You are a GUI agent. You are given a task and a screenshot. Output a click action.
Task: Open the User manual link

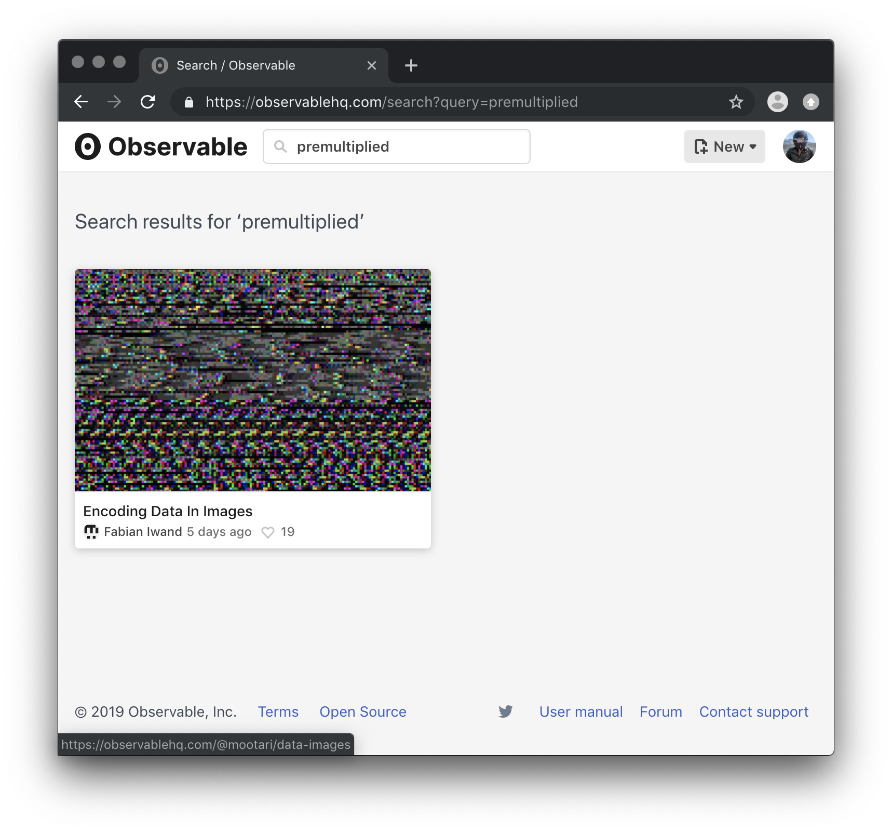(581, 712)
